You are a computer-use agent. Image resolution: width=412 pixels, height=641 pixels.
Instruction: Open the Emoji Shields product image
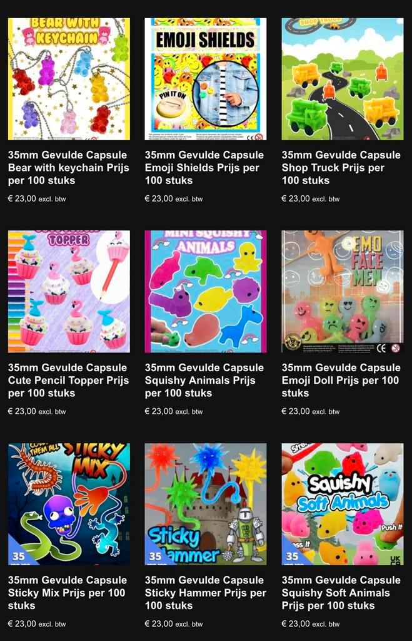(206, 79)
